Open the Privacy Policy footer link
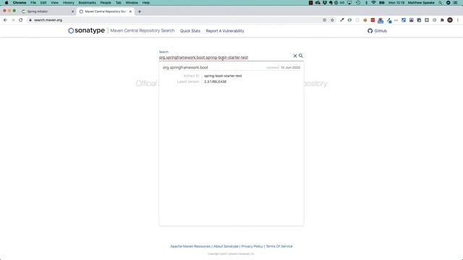Viewport: 463px width, 260px height. tap(252, 246)
